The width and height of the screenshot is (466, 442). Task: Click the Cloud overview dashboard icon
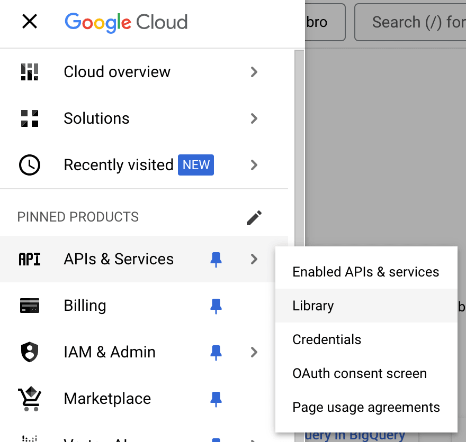tap(30, 72)
